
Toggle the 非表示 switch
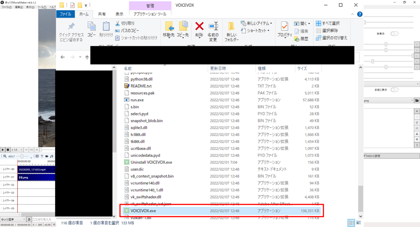[x=394, y=34]
